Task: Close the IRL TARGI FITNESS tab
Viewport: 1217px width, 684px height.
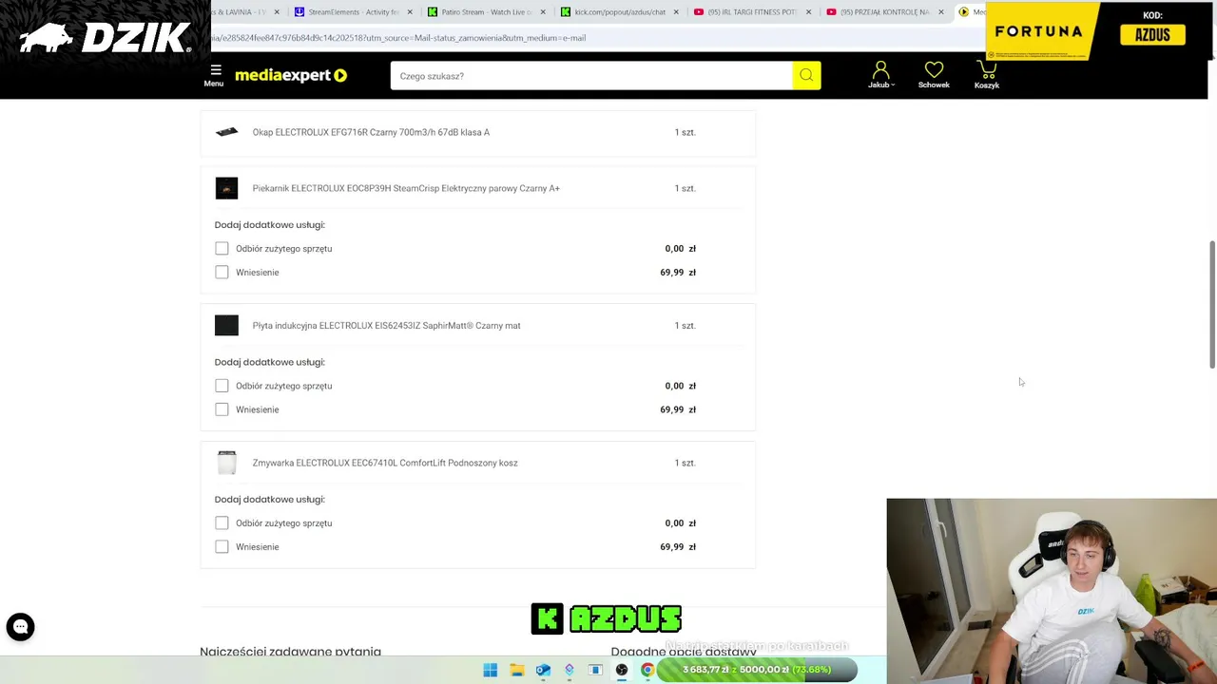Action: (808, 12)
